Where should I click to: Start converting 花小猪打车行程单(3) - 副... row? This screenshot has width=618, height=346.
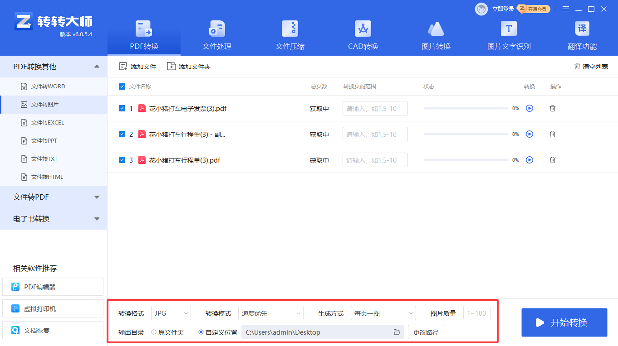click(529, 134)
